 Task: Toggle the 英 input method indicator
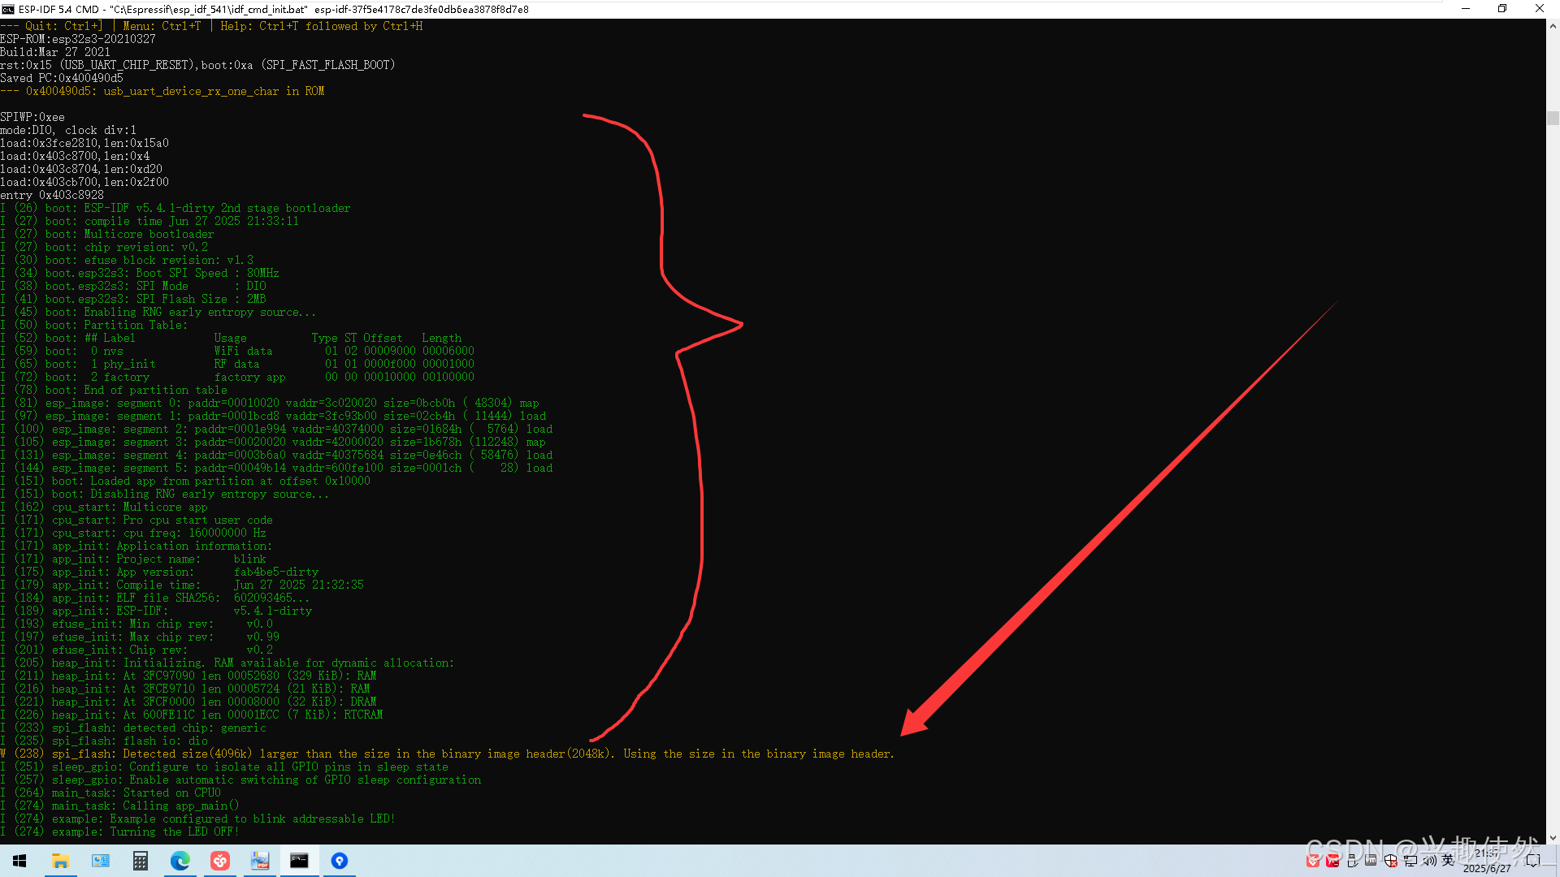[1448, 861]
